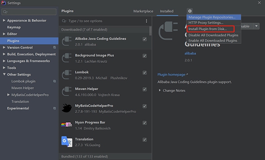Image resolution: width=265 pixels, height=160 pixels.
Task: Disable the Background Image Plus plugin checkbox
Action: (x=144, y=56)
